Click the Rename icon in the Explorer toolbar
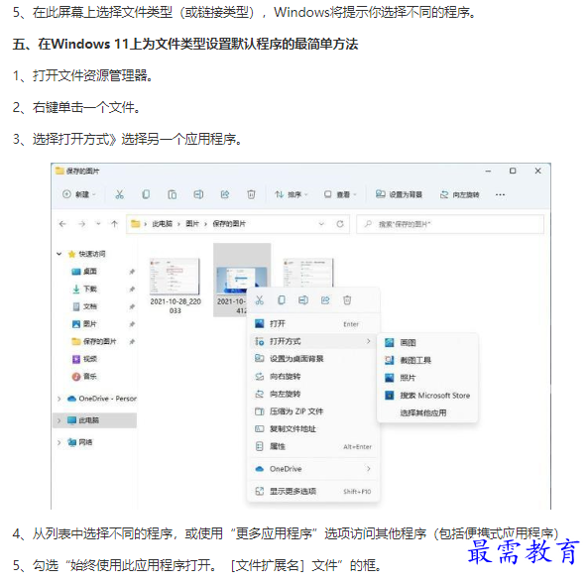The height and width of the screenshot is (583, 588). (198, 194)
